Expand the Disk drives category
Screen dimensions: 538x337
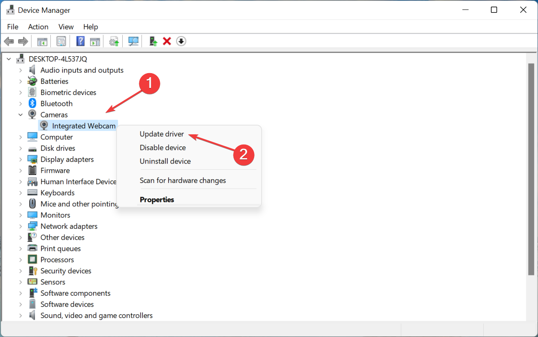click(x=21, y=148)
